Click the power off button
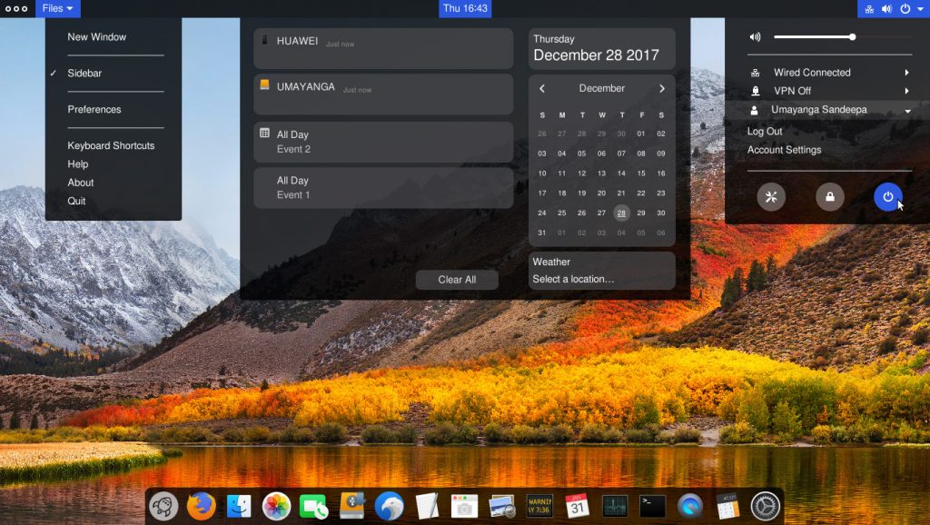The height and width of the screenshot is (525, 930). 887,196
